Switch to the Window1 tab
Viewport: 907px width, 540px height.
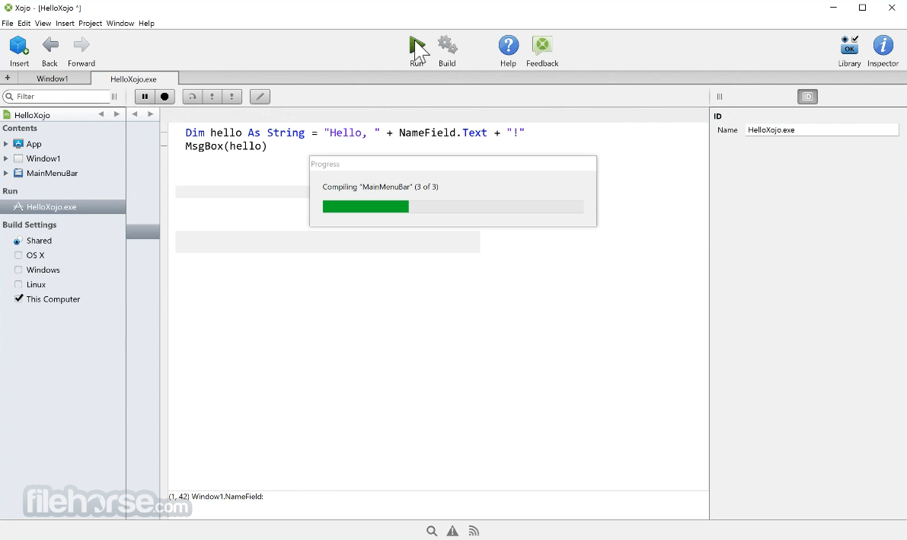click(x=53, y=78)
